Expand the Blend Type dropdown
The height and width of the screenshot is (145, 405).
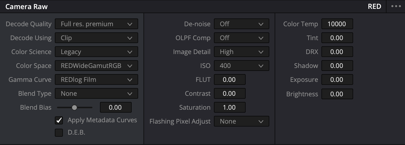[96, 94]
